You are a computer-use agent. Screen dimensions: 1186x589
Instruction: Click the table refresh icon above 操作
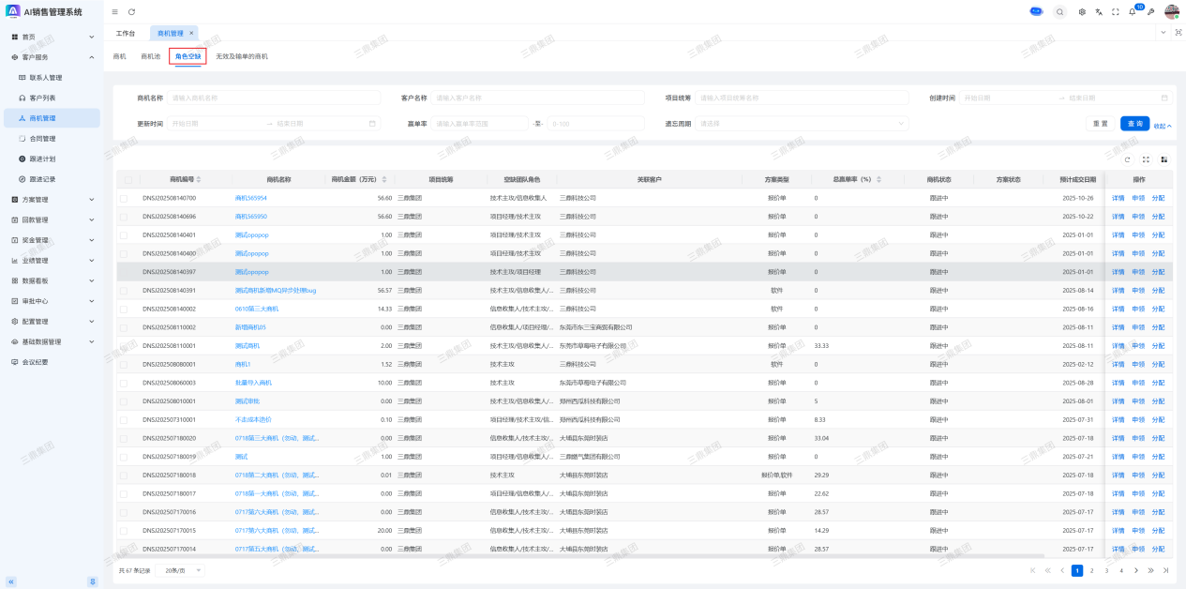pos(1128,159)
